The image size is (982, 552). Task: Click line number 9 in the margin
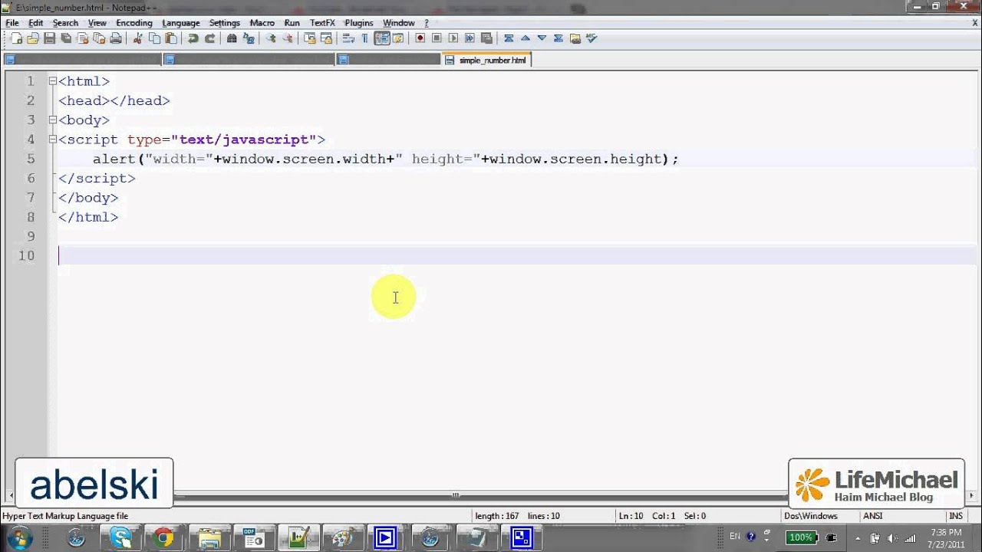[x=30, y=236]
